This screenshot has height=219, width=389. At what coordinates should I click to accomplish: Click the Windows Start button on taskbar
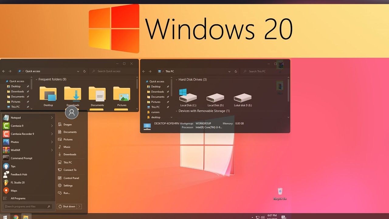[x=5, y=217]
